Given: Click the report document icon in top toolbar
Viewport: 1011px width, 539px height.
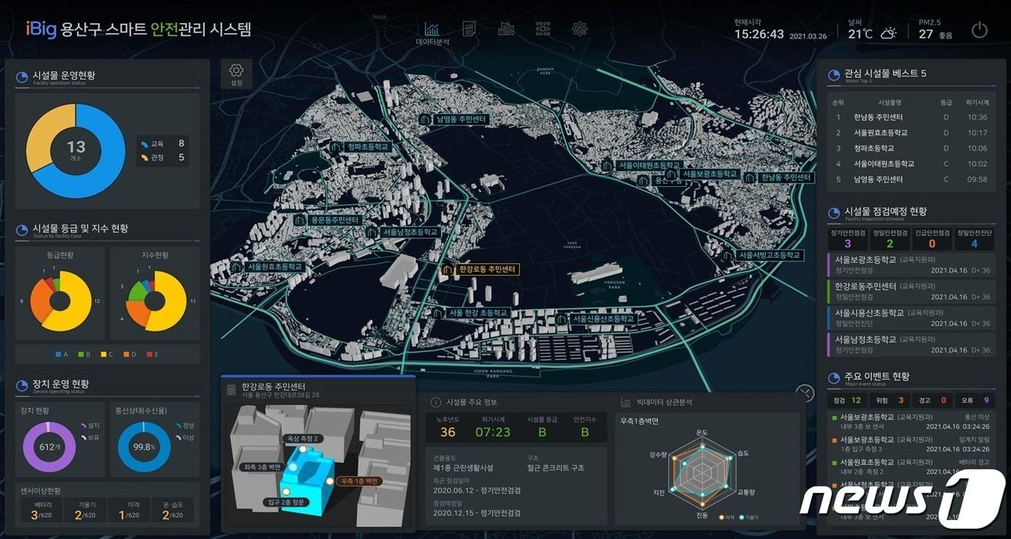Looking at the screenshot, I should (x=469, y=29).
